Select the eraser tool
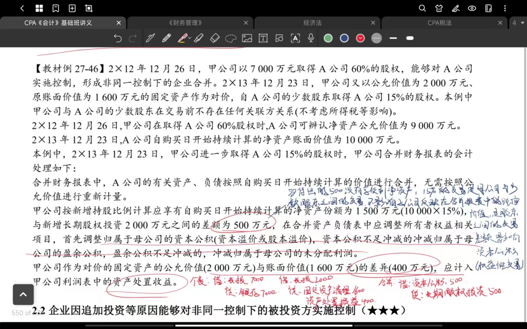 [x=215, y=38]
